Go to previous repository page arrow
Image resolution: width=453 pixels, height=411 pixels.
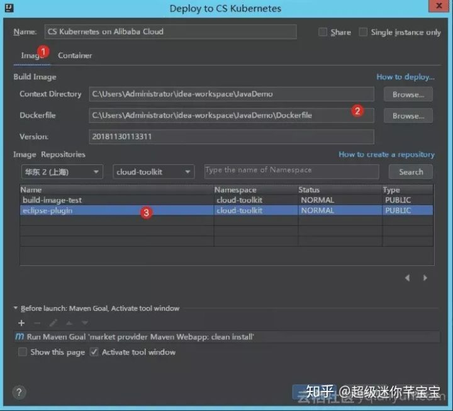pyautogui.click(x=407, y=278)
